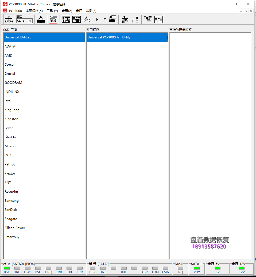
Task: Select INDILINX vendor
Action: tap(44, 92)
